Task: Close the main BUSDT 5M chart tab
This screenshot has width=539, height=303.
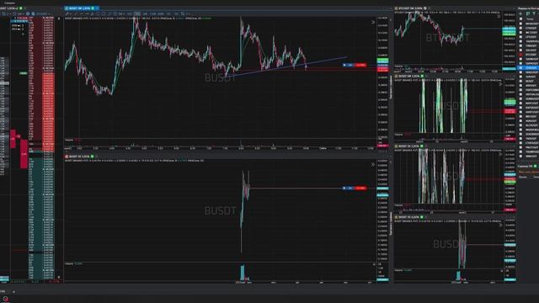Action: [98, 8]
